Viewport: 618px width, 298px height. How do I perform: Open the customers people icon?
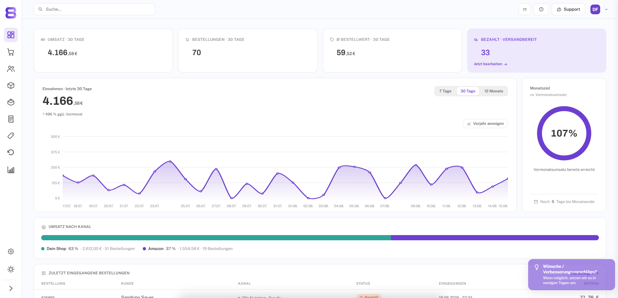click(11, 69)
